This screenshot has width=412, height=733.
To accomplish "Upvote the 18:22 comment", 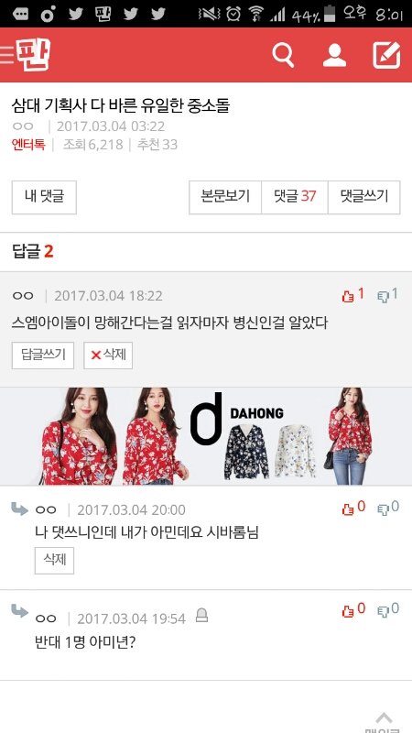I will [x=352, y=295].
